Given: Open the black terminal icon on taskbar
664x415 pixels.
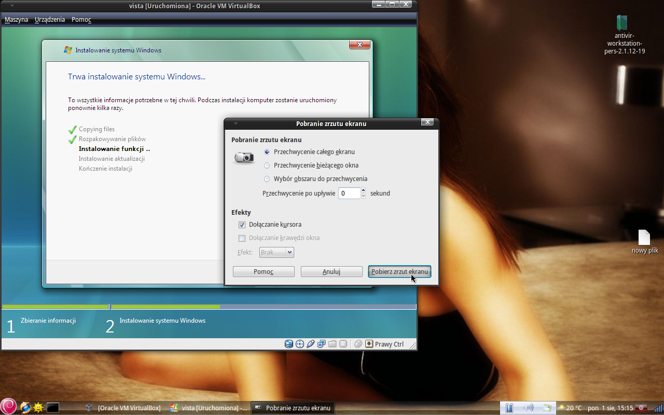Looking at the screenshot, I should pos(52,408).
